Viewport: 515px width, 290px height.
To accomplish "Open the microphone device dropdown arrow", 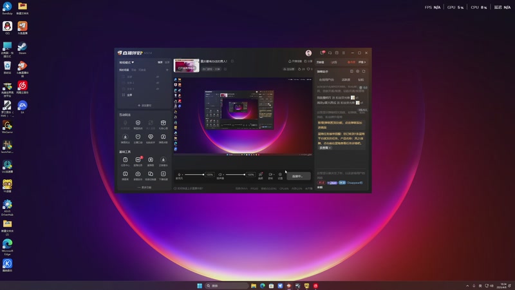I will click(183, 175).
